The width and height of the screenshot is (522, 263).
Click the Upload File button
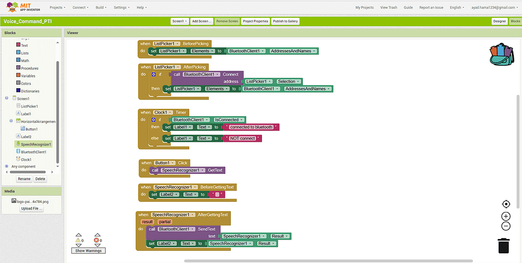[x=32, y=208]
